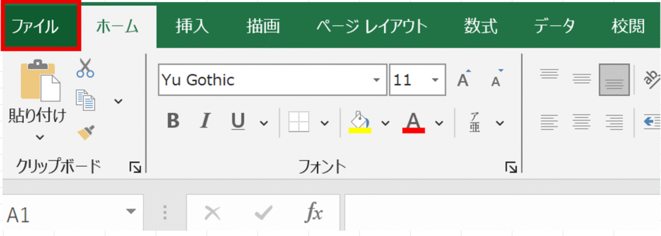
Task: Open the Yu Gothic font name dropdown
Action: click(376, 80)
